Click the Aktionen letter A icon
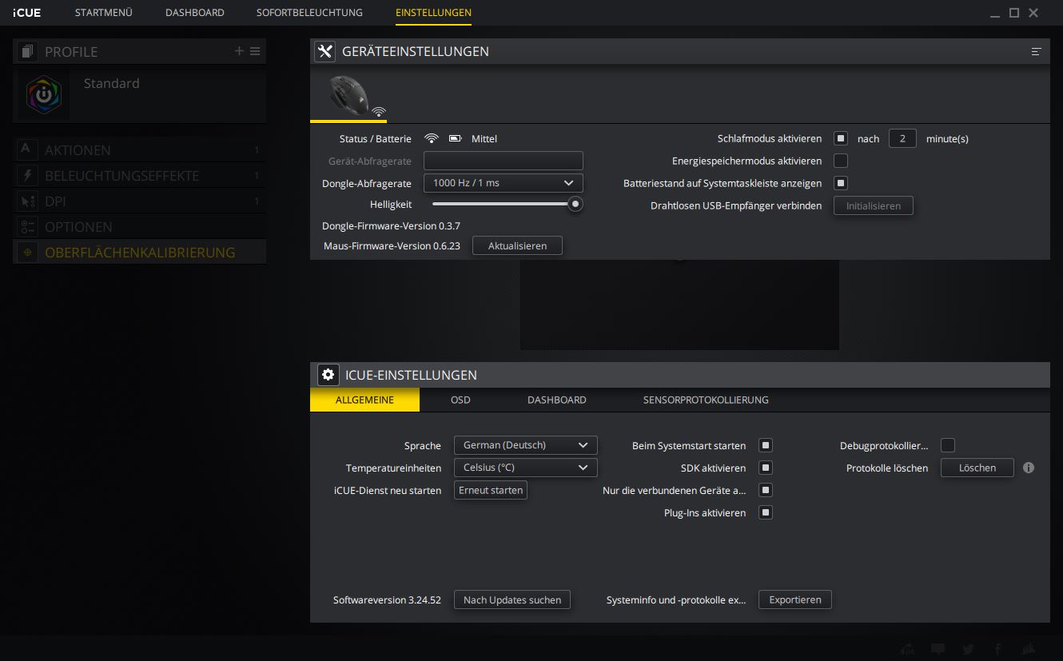Screen dimensions: 1063x661 tap(27, 149)
